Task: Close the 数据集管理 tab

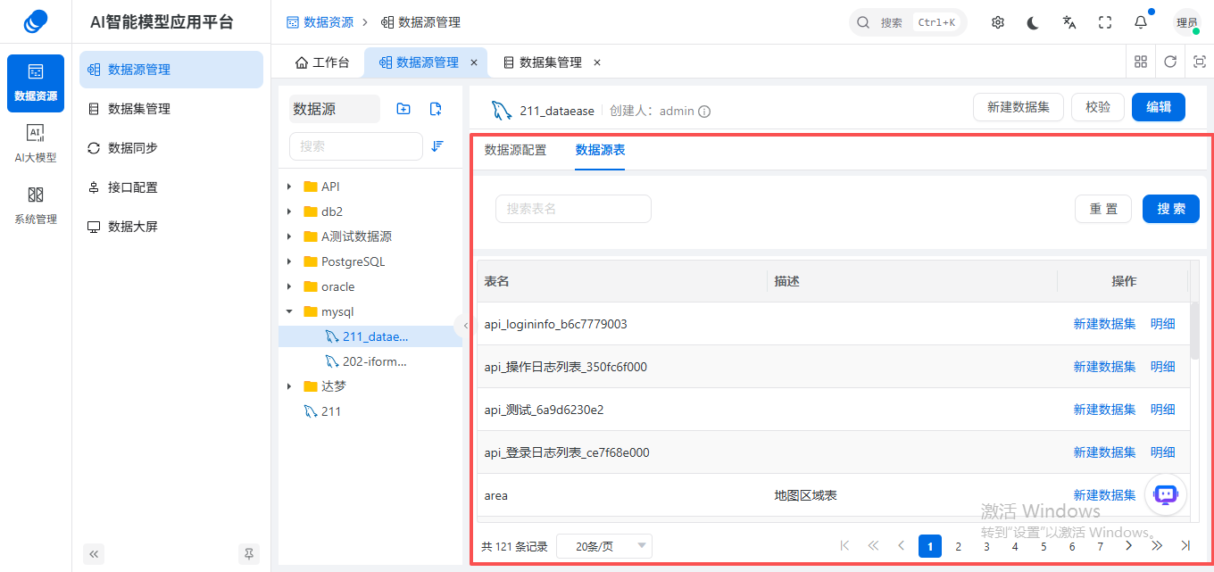Action: [597, 62]
